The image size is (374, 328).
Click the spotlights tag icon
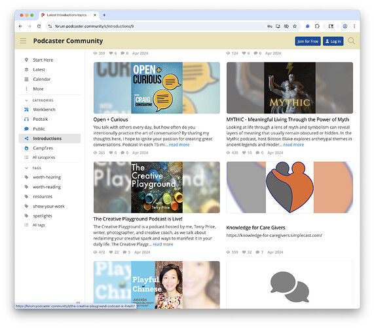(26, 216)
